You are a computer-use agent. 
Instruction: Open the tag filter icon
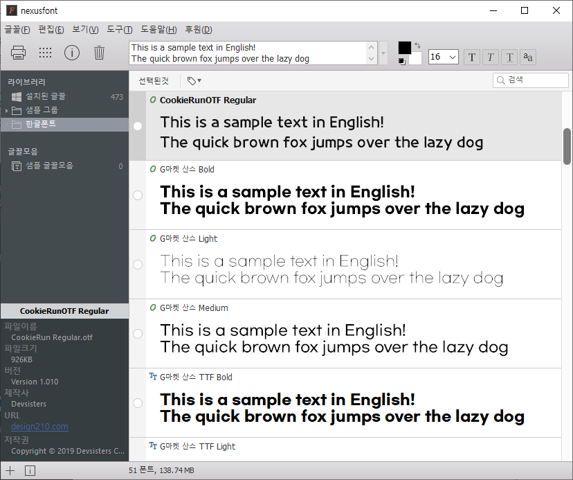coord(192,81)
